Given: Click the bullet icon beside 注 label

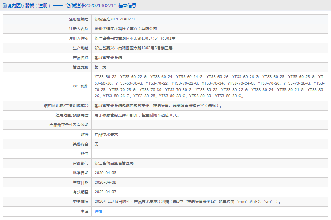Looking at the screenshot, I should tap(83, 211).
